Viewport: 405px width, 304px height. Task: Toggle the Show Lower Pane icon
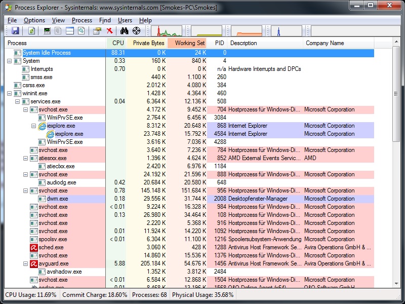70,31
